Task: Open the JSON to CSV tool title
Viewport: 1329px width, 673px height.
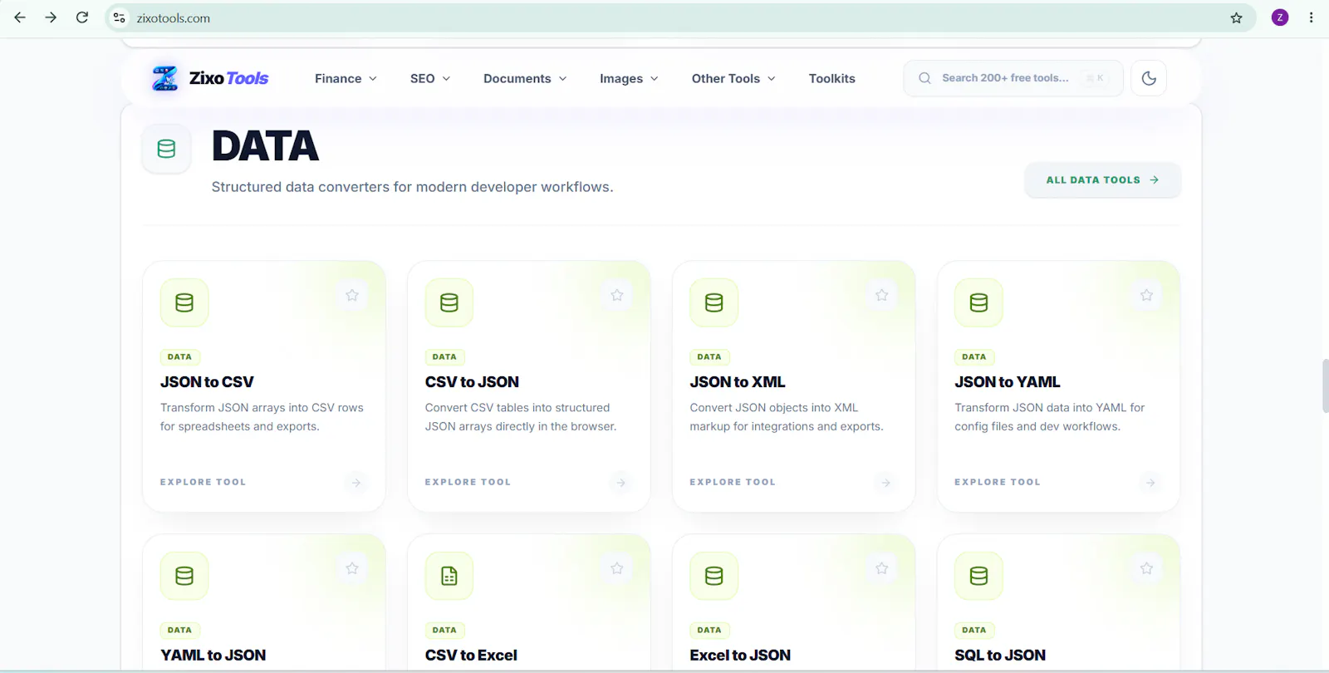Action: coord(207,382)
